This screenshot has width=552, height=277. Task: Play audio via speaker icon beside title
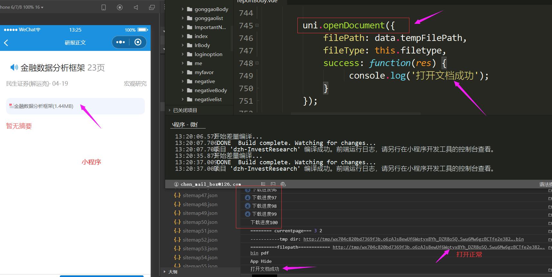(14, 67)
